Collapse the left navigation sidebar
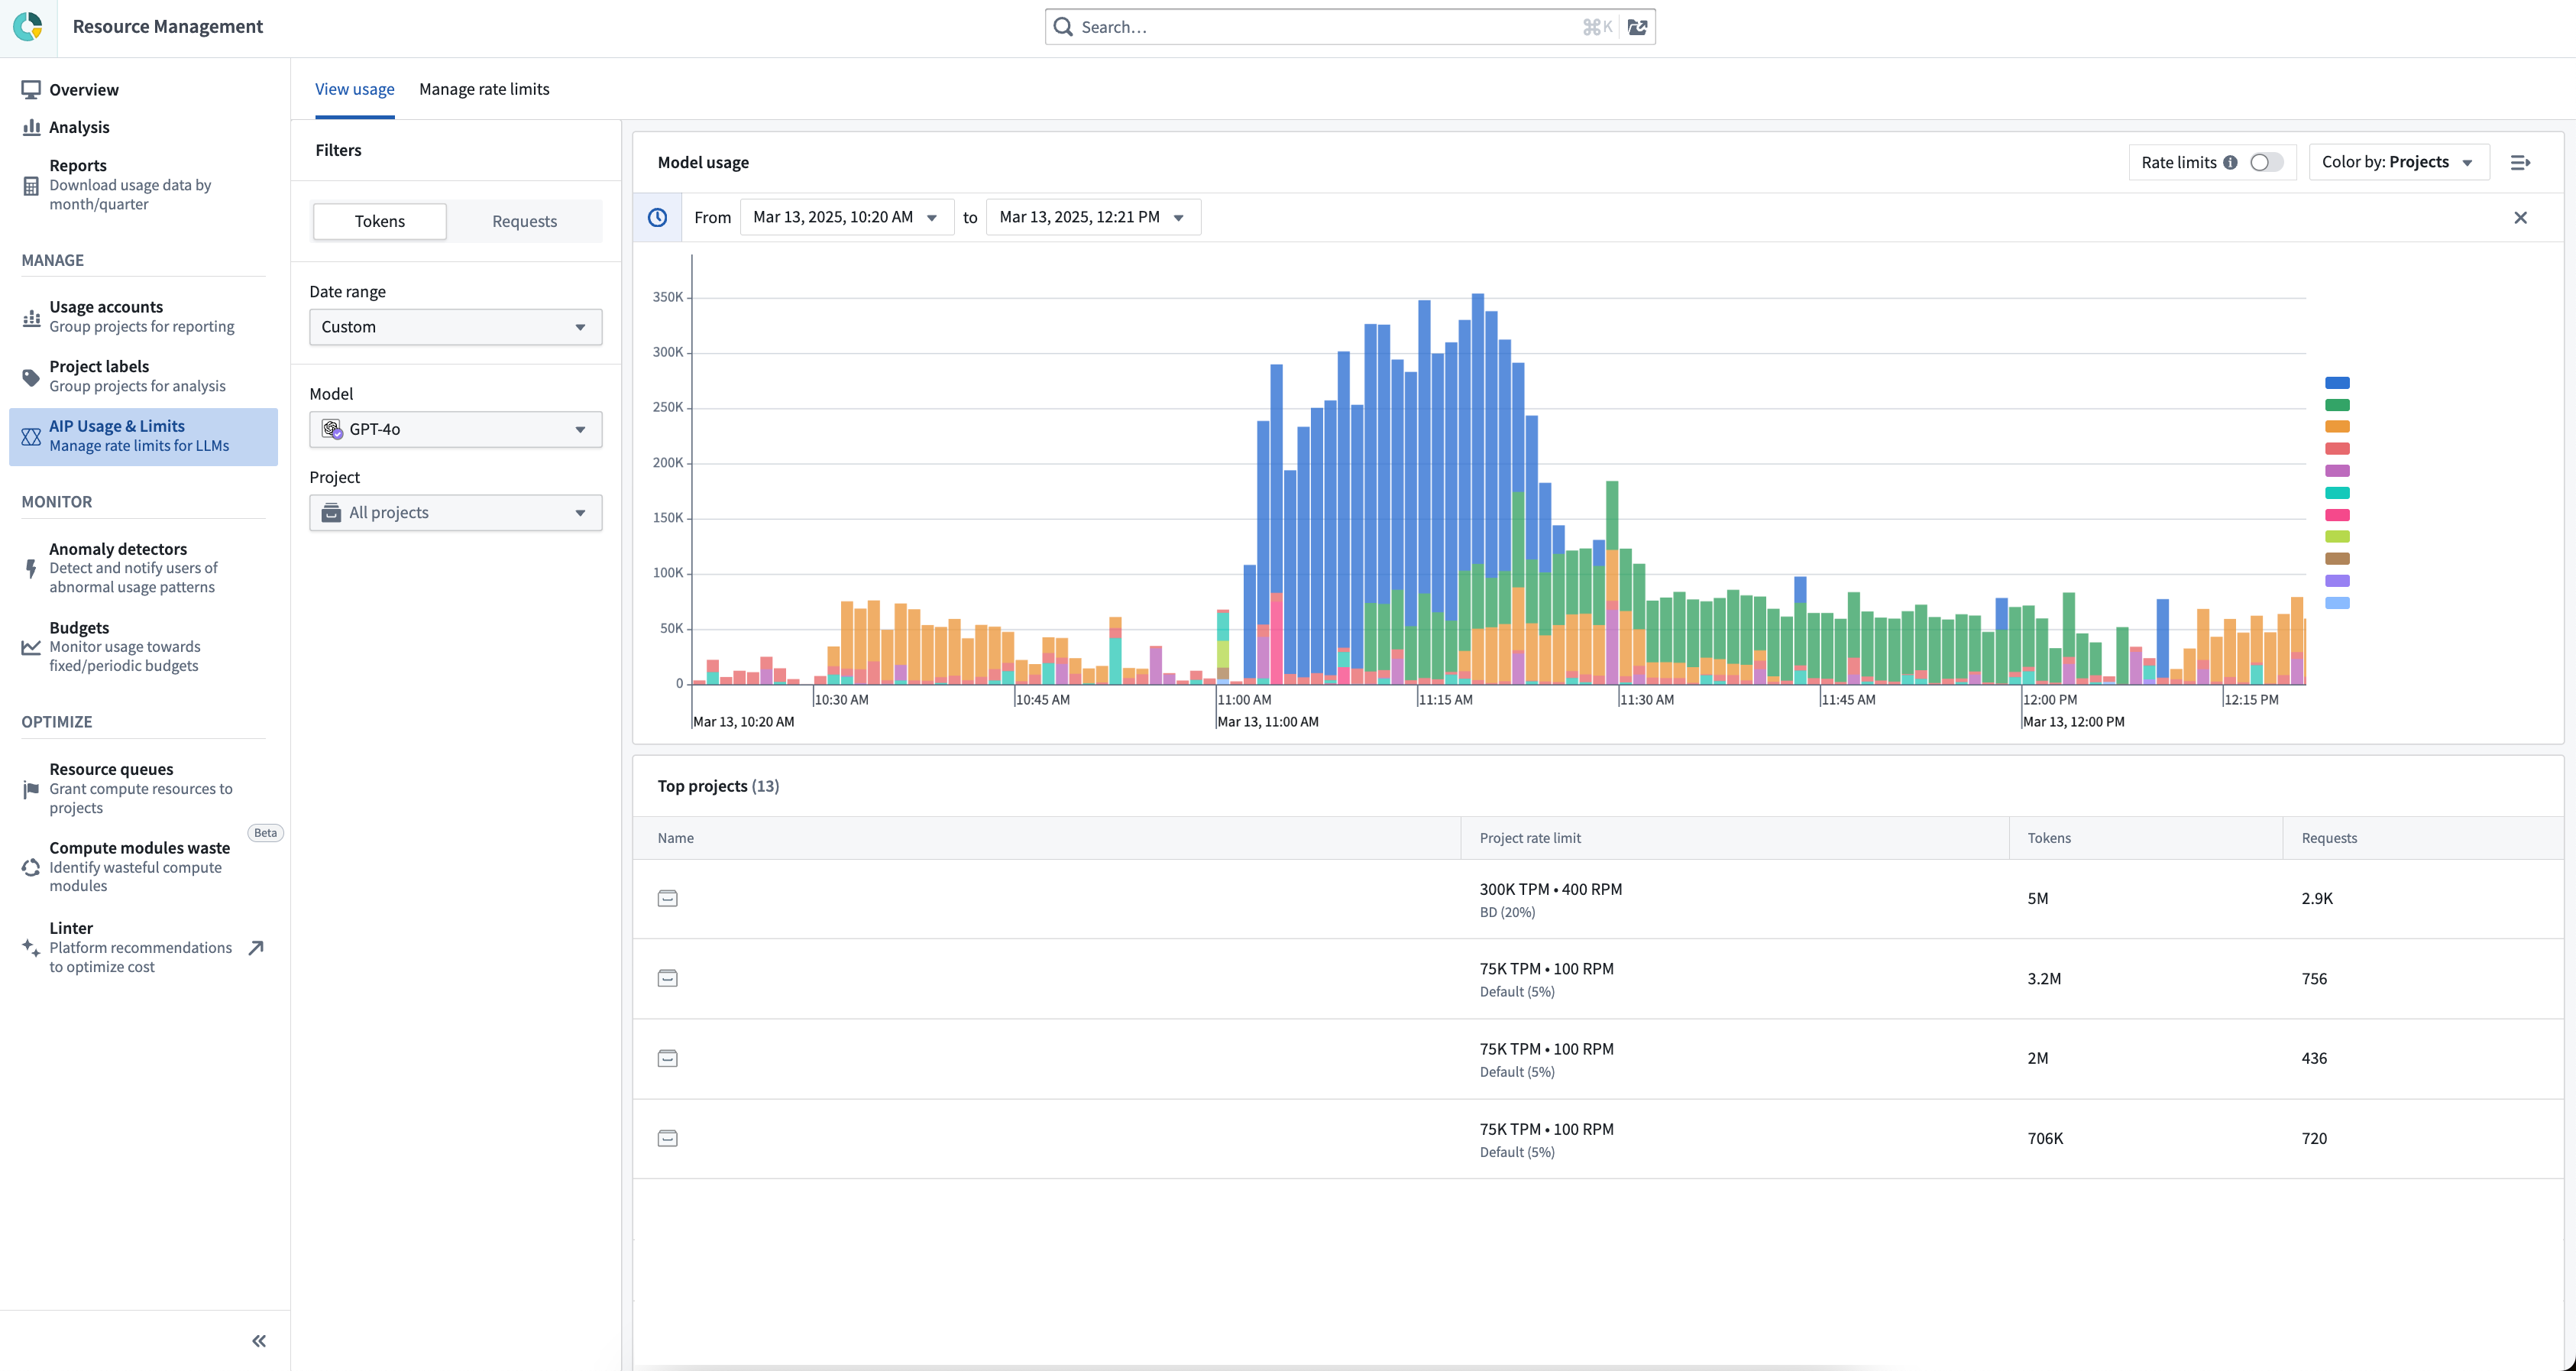Screen dimensions: 2576x1371 pyautogui.click(x=258, y=1340)
